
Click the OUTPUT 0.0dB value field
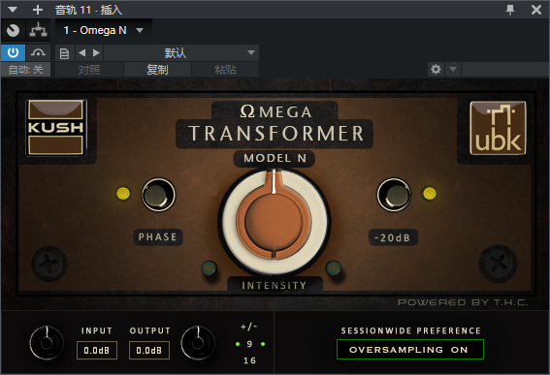click(149, 350)
